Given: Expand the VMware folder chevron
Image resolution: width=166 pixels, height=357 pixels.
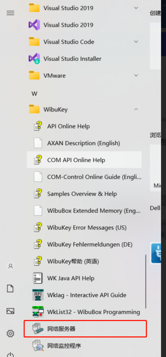Looking at the screenshot, I should coord(136,75).
